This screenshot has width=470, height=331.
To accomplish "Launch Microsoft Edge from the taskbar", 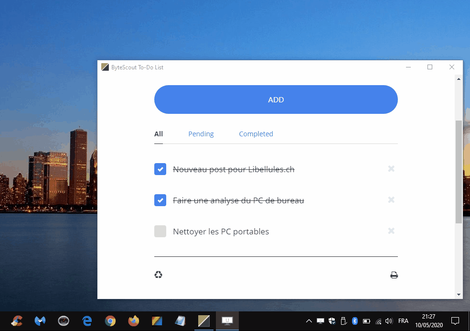I will [87, 321].
